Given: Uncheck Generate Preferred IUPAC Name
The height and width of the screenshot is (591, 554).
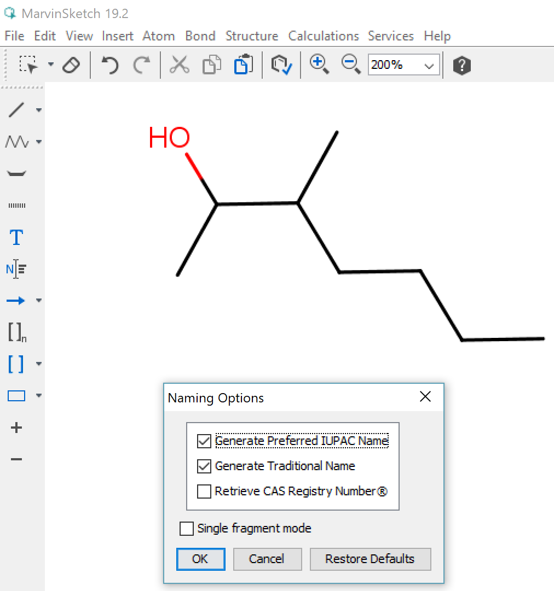Looking at the screenshot, I should point(204,441).
